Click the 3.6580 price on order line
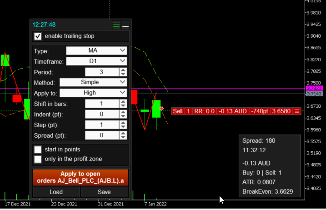 click(x=281, y=111)
